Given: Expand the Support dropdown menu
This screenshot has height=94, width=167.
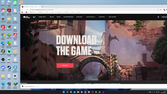Looking at the screenshot, I should point(80,17).
